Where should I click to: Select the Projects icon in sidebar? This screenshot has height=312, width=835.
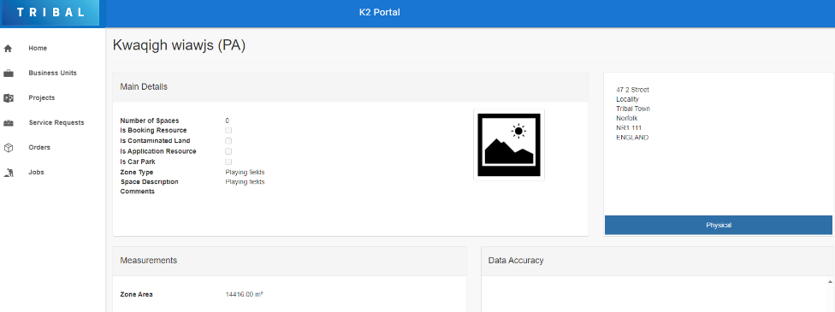(x=8, y=98)
